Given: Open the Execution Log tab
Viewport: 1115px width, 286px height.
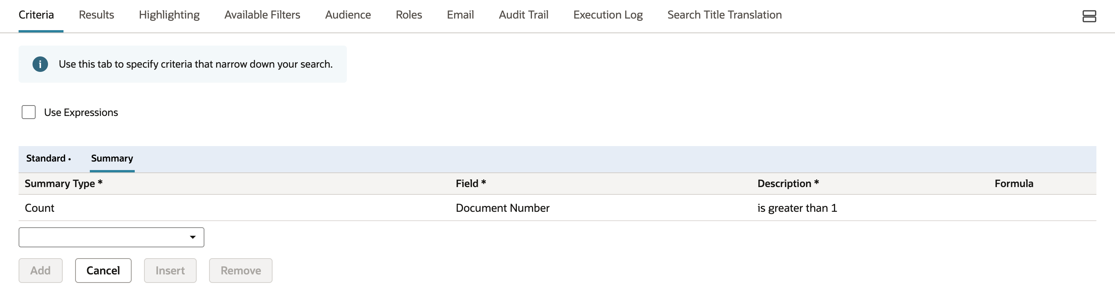Looking at the screenshot, I should coord(608,15).
